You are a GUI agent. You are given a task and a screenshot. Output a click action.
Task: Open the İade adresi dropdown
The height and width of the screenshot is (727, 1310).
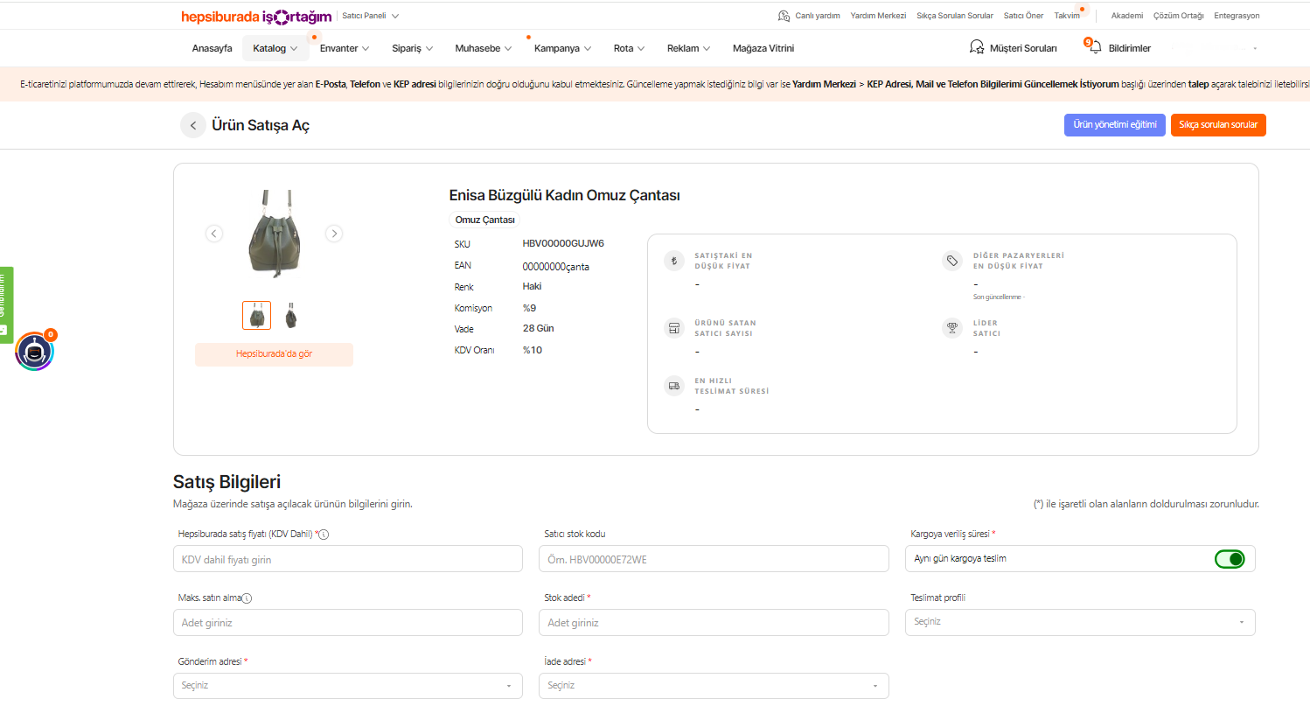[714, 686]
